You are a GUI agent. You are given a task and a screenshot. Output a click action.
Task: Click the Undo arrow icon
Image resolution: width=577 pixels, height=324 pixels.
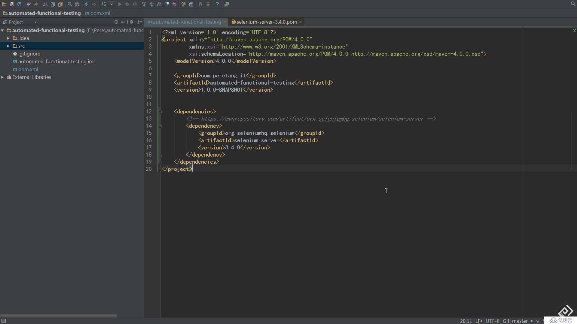(29, 4)
